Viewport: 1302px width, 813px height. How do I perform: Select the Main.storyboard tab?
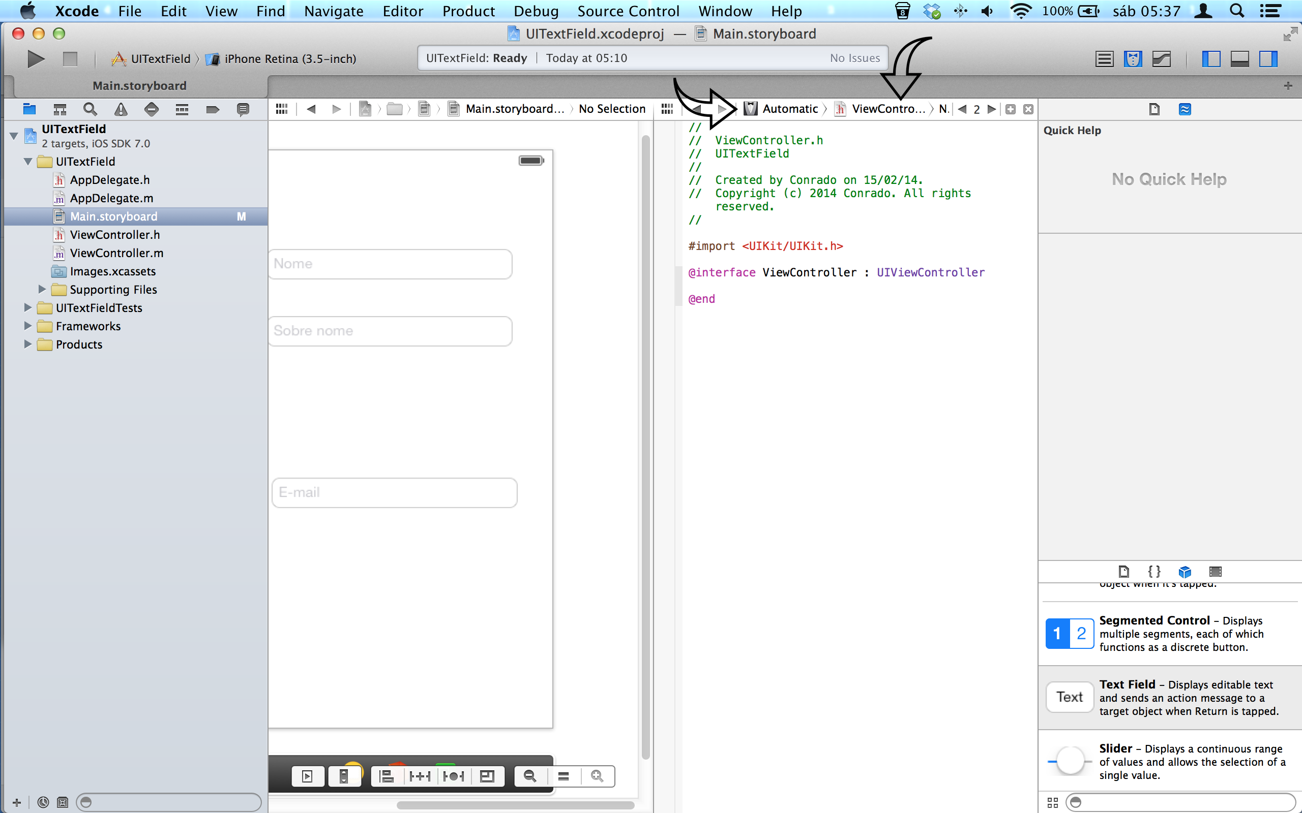pyautogui.click(x=139, y=86)
